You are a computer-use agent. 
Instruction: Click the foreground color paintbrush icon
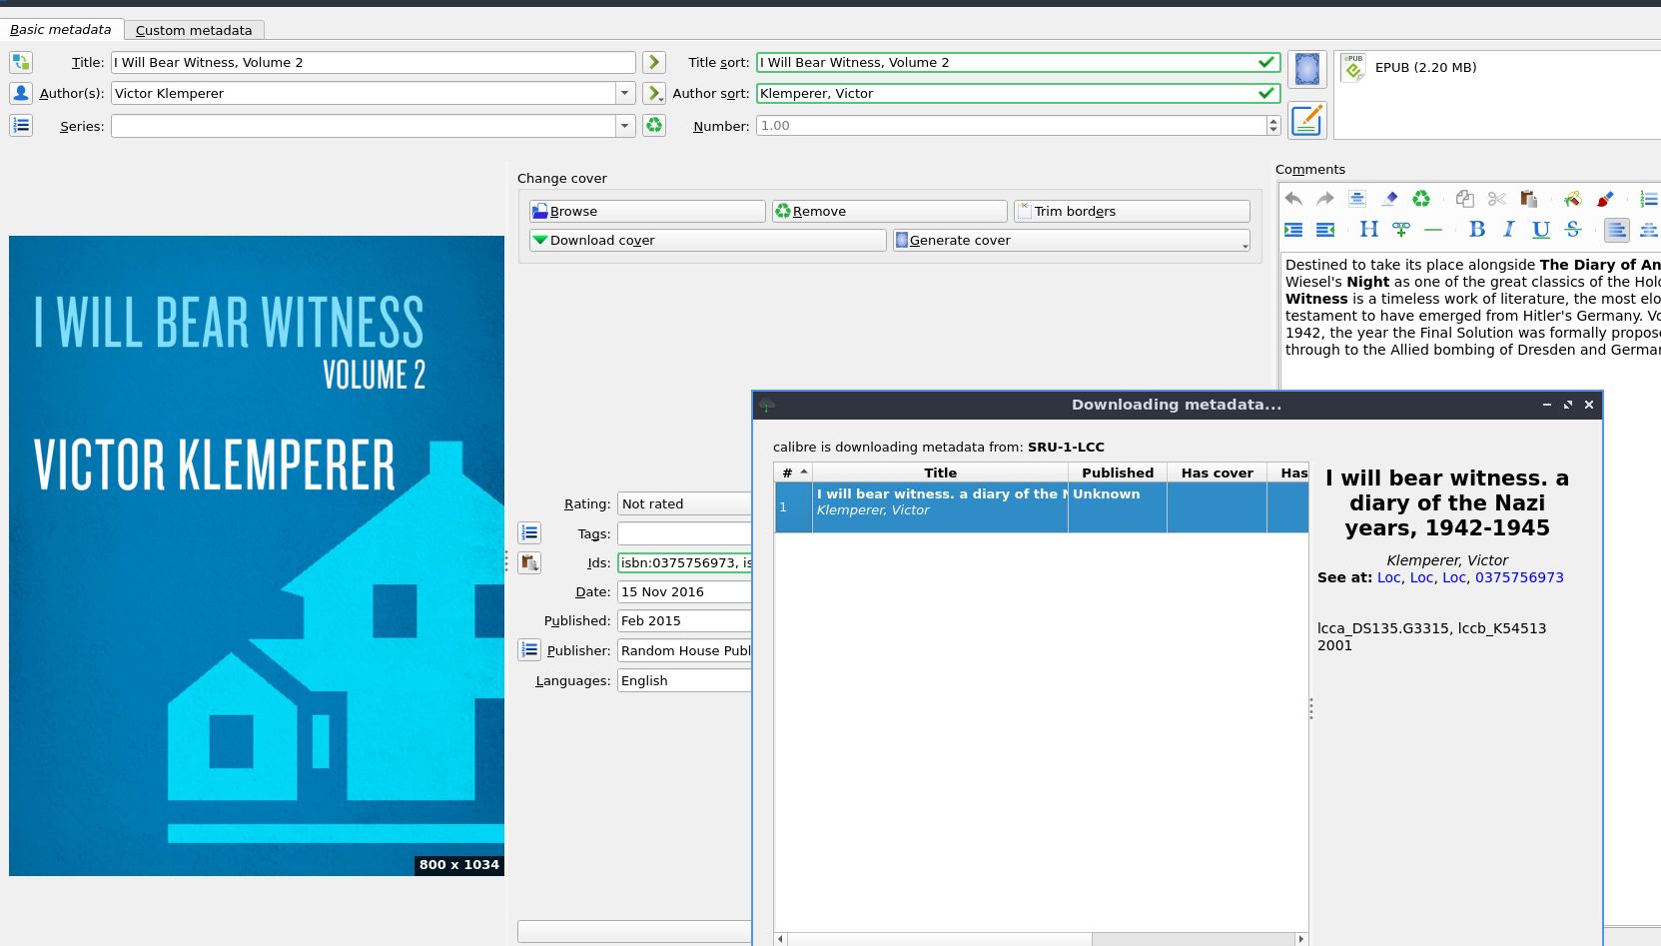coord(1605,199)
